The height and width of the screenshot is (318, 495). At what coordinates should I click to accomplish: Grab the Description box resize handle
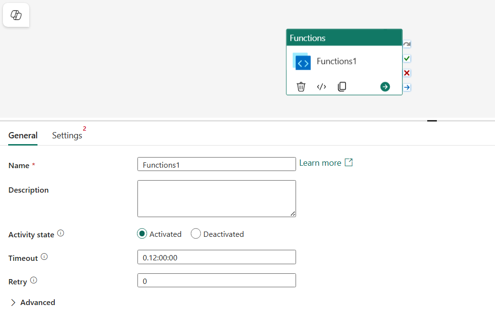(293, 214)
